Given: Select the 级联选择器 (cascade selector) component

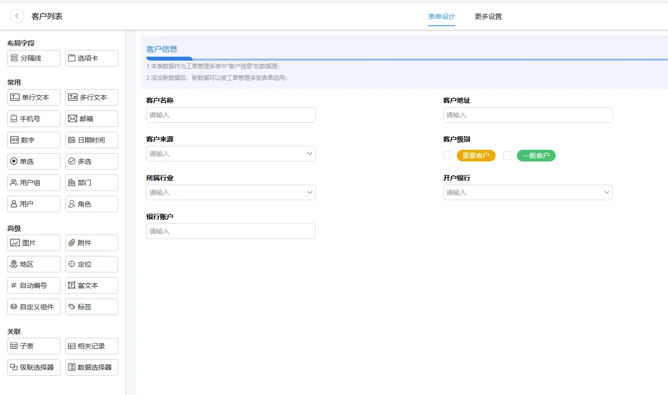Looking at the screenshot, I should click(x=33, y=367).
